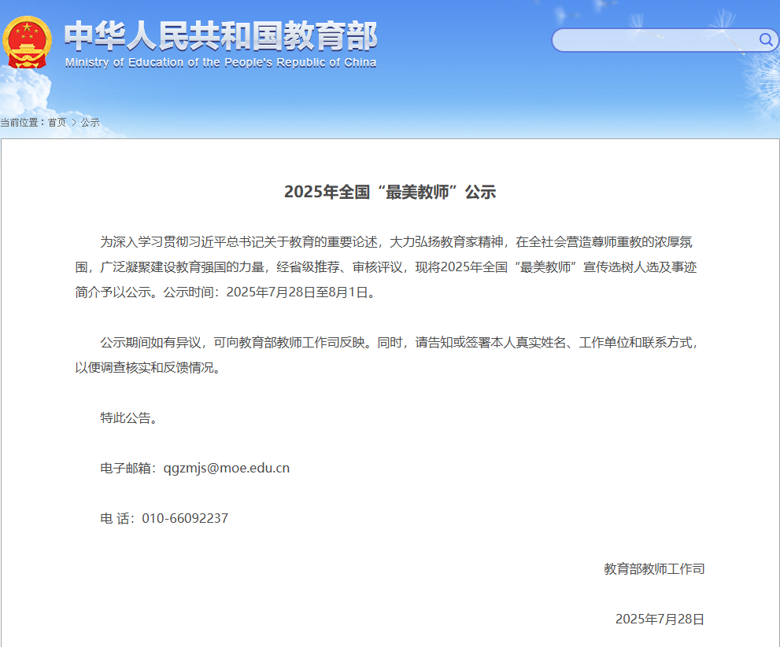Click the line starting 简介予以公示

click(225, 292)
